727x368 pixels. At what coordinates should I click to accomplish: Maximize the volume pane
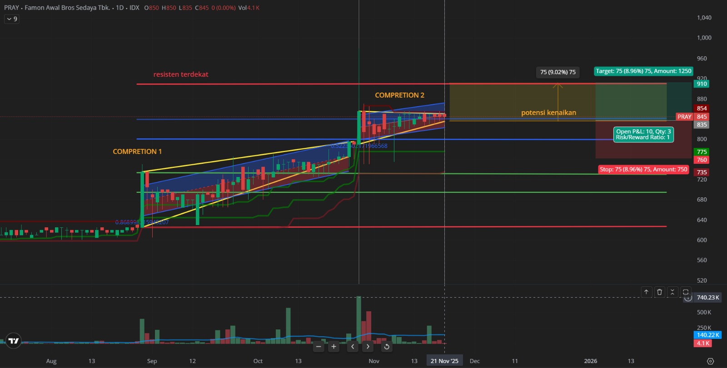coord(686,292)
